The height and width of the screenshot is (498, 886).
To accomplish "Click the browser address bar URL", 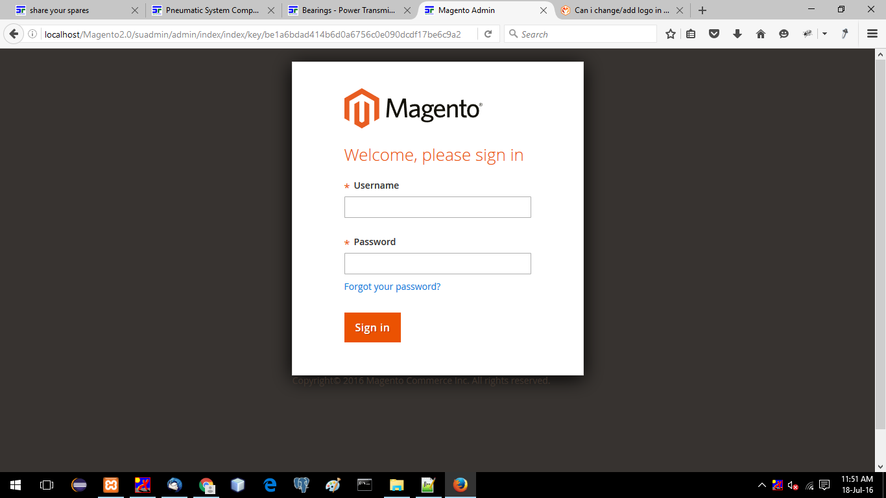I will point(253,34).
